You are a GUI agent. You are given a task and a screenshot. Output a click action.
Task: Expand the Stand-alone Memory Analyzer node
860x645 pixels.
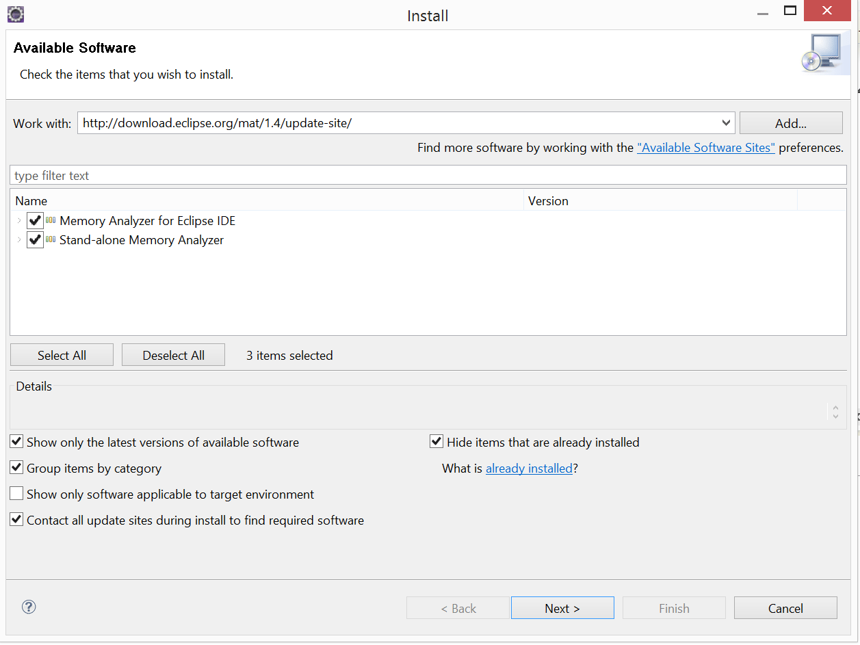[x=18, y=239]
